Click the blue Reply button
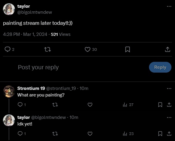This screenshot has height=141, width=175. click(160, 67)
